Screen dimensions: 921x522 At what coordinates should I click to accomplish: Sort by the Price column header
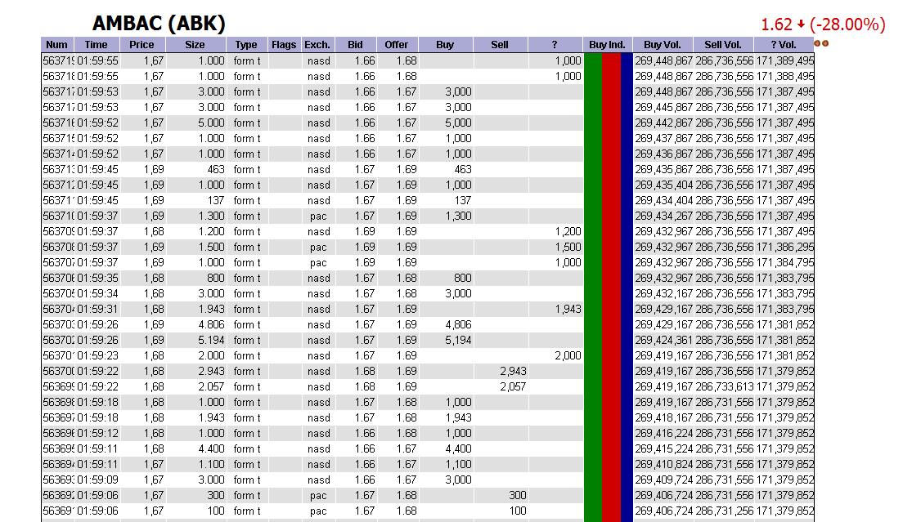(x=142, y=45)
